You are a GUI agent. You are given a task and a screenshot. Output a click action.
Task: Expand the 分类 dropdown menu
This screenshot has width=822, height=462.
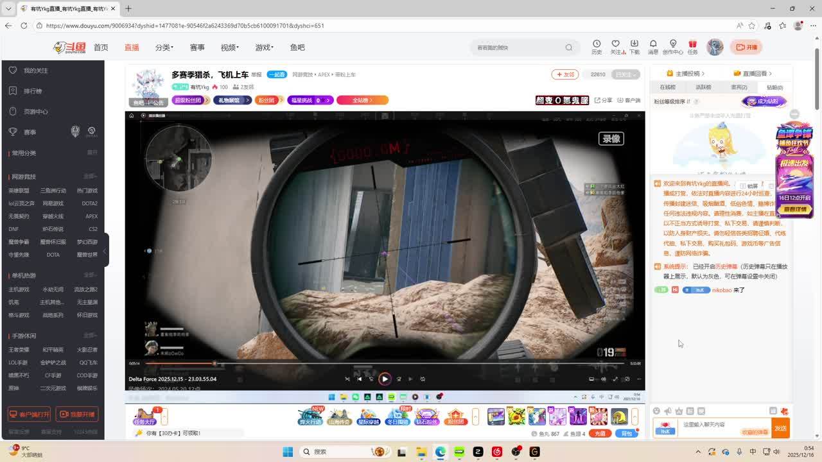pyautogui.click(x=164, y=47)
